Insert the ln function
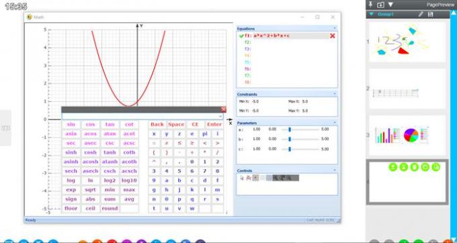 point(90,181)
